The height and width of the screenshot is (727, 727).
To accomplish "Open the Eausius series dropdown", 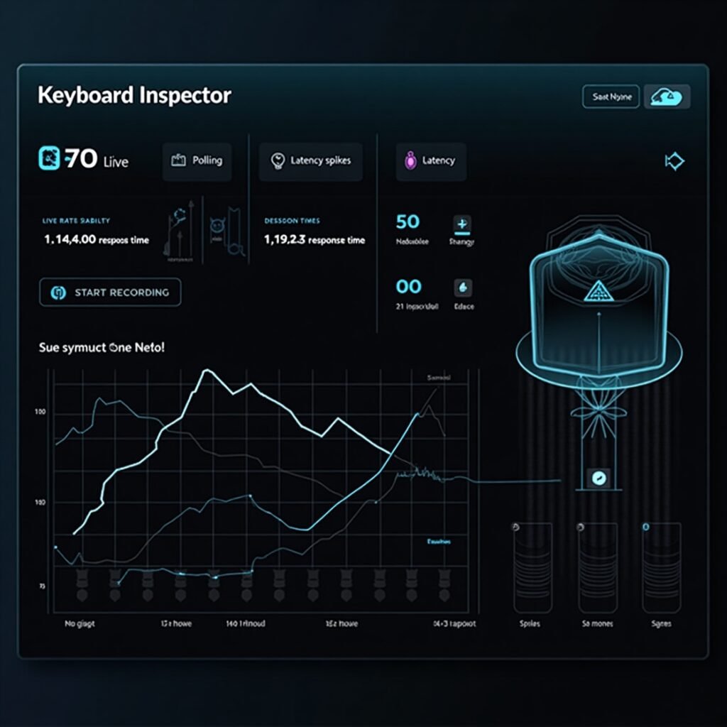I will 441,542.
